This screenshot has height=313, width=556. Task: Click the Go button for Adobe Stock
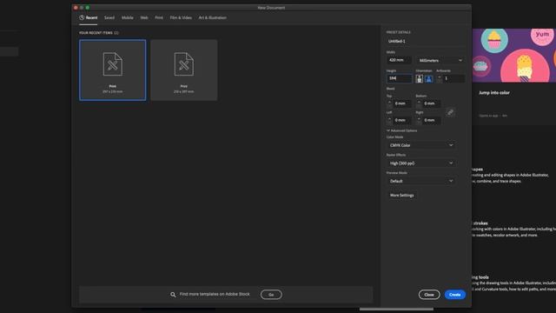coord(271,295)
